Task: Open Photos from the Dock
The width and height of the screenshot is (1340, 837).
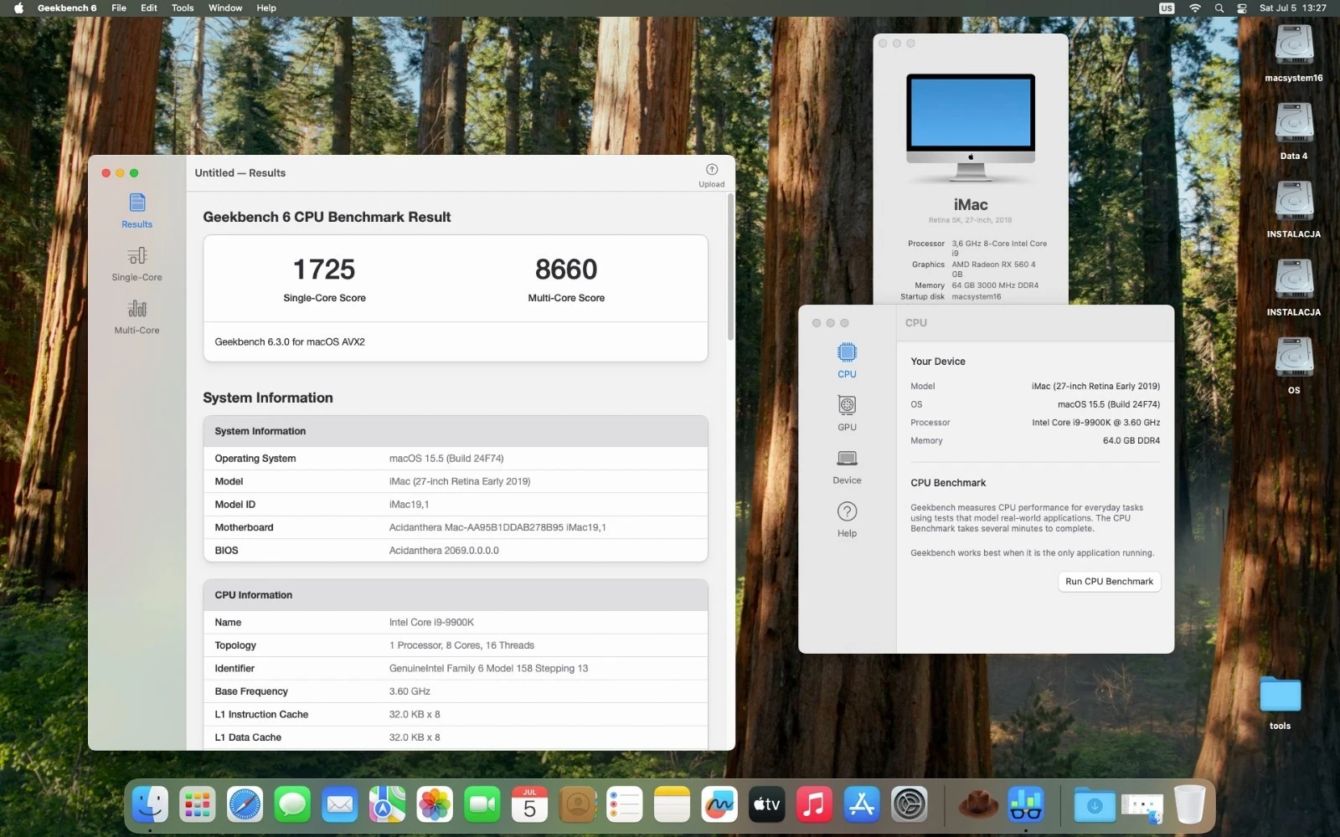Action: point(435,805)
